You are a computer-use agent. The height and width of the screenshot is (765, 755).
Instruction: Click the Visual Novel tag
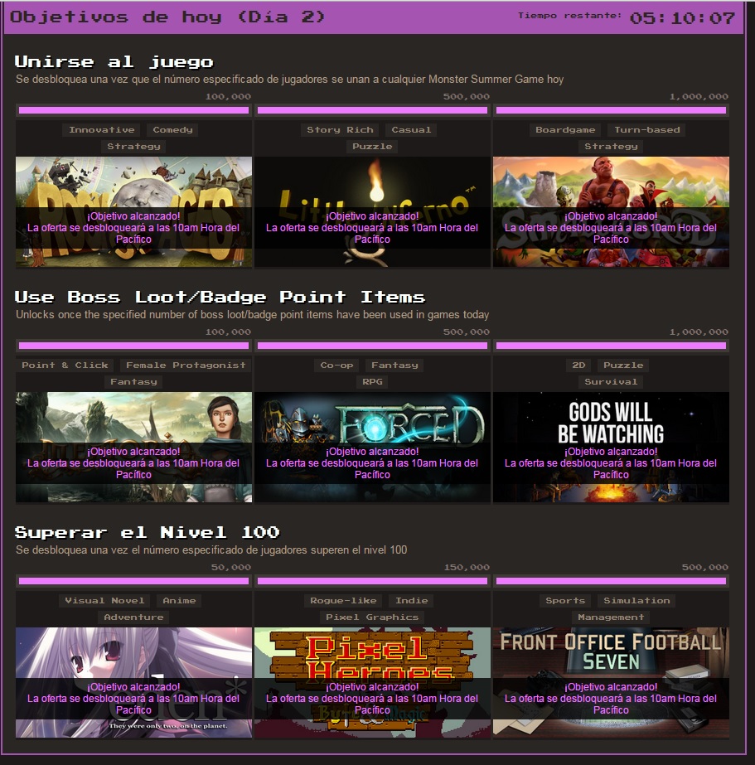point(105,601)
